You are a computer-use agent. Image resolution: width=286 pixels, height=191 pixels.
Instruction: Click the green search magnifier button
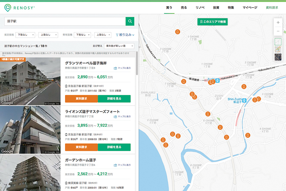pos(130,21)
